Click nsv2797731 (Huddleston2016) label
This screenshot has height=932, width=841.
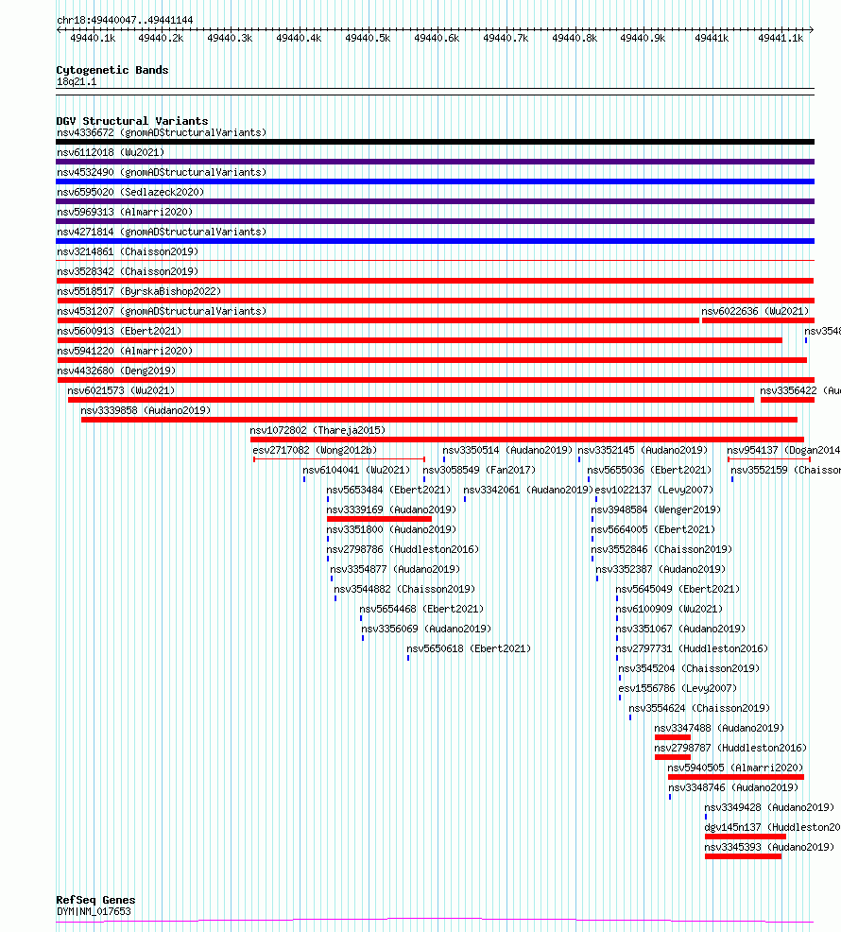click(692, 649)
